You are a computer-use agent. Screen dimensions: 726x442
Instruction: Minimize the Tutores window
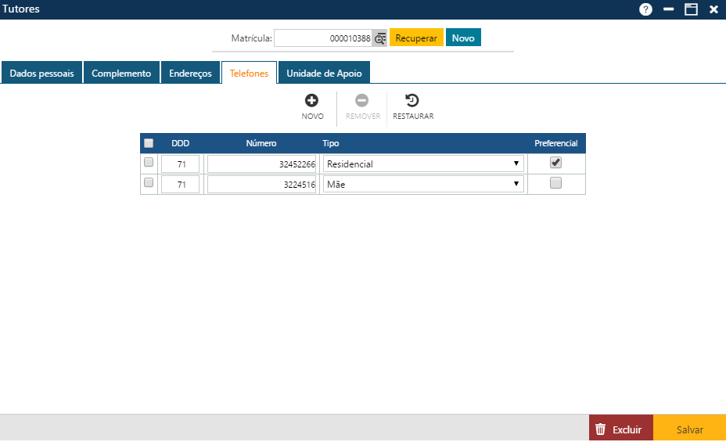pyautogui.click(x=668, y=9)
